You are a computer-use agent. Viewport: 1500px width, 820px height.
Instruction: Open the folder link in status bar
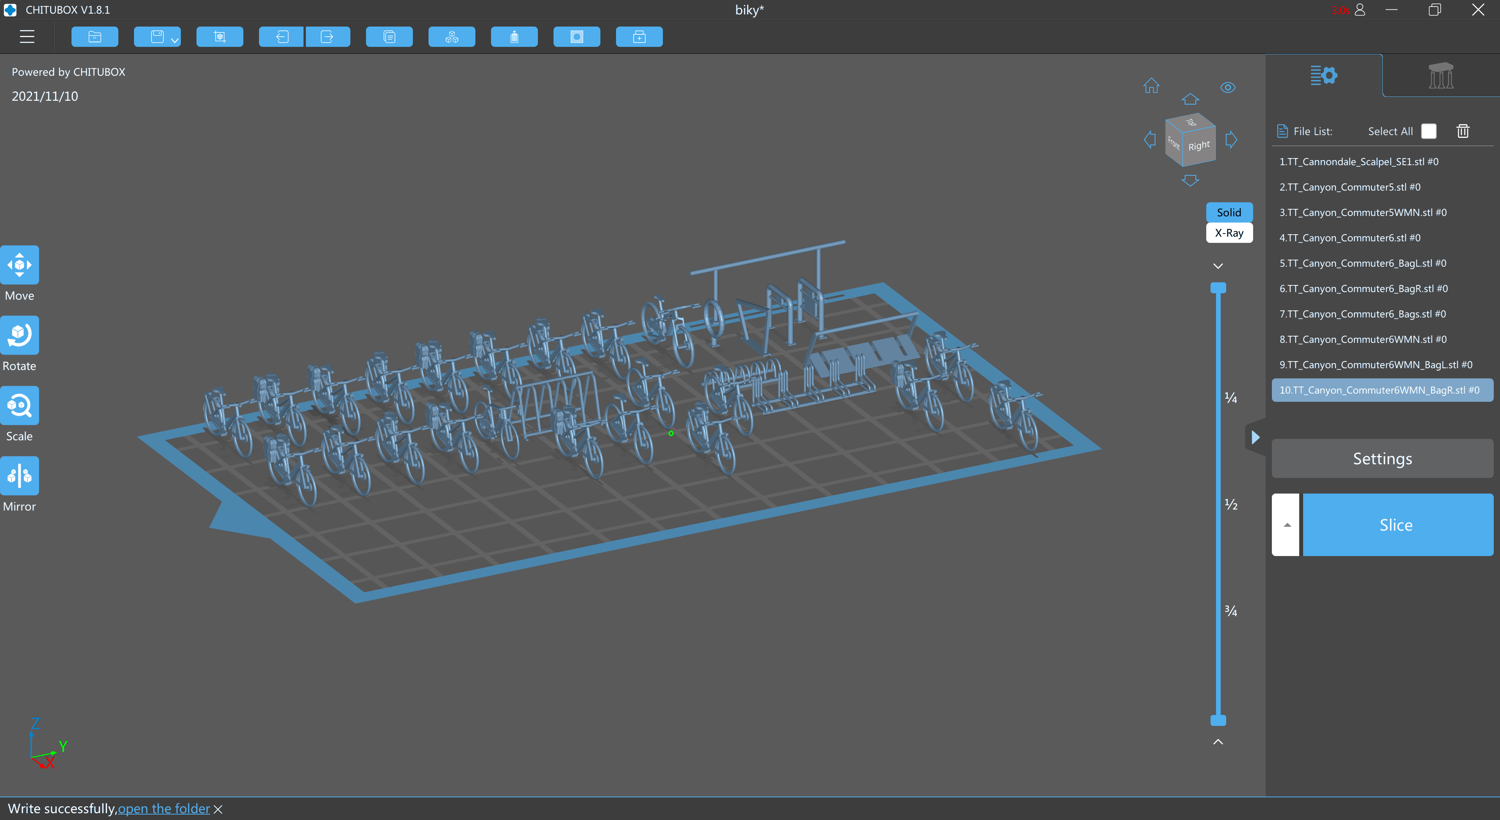tap(164, 808)
